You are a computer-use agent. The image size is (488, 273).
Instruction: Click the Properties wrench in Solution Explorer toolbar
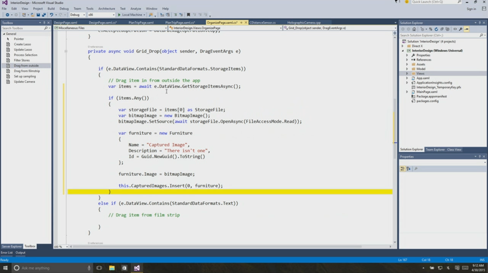tap(461, 29)
